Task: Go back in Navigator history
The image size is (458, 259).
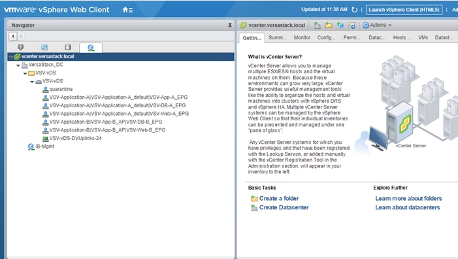Action: click(13, 36)
